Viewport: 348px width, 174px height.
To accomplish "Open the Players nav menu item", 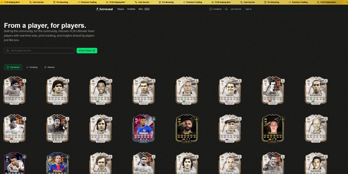I will click(x=121, y=9).
